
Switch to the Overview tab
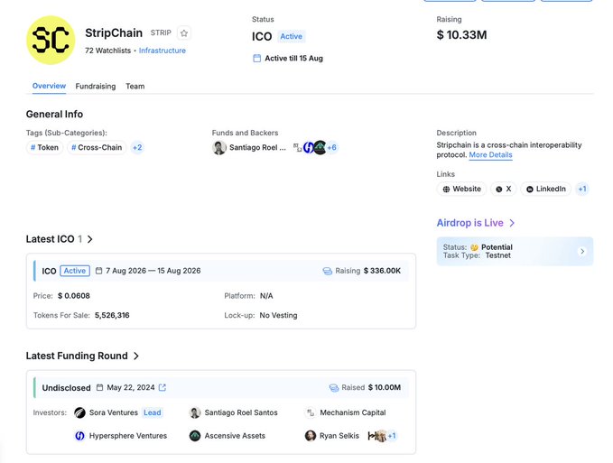[49, 86]
